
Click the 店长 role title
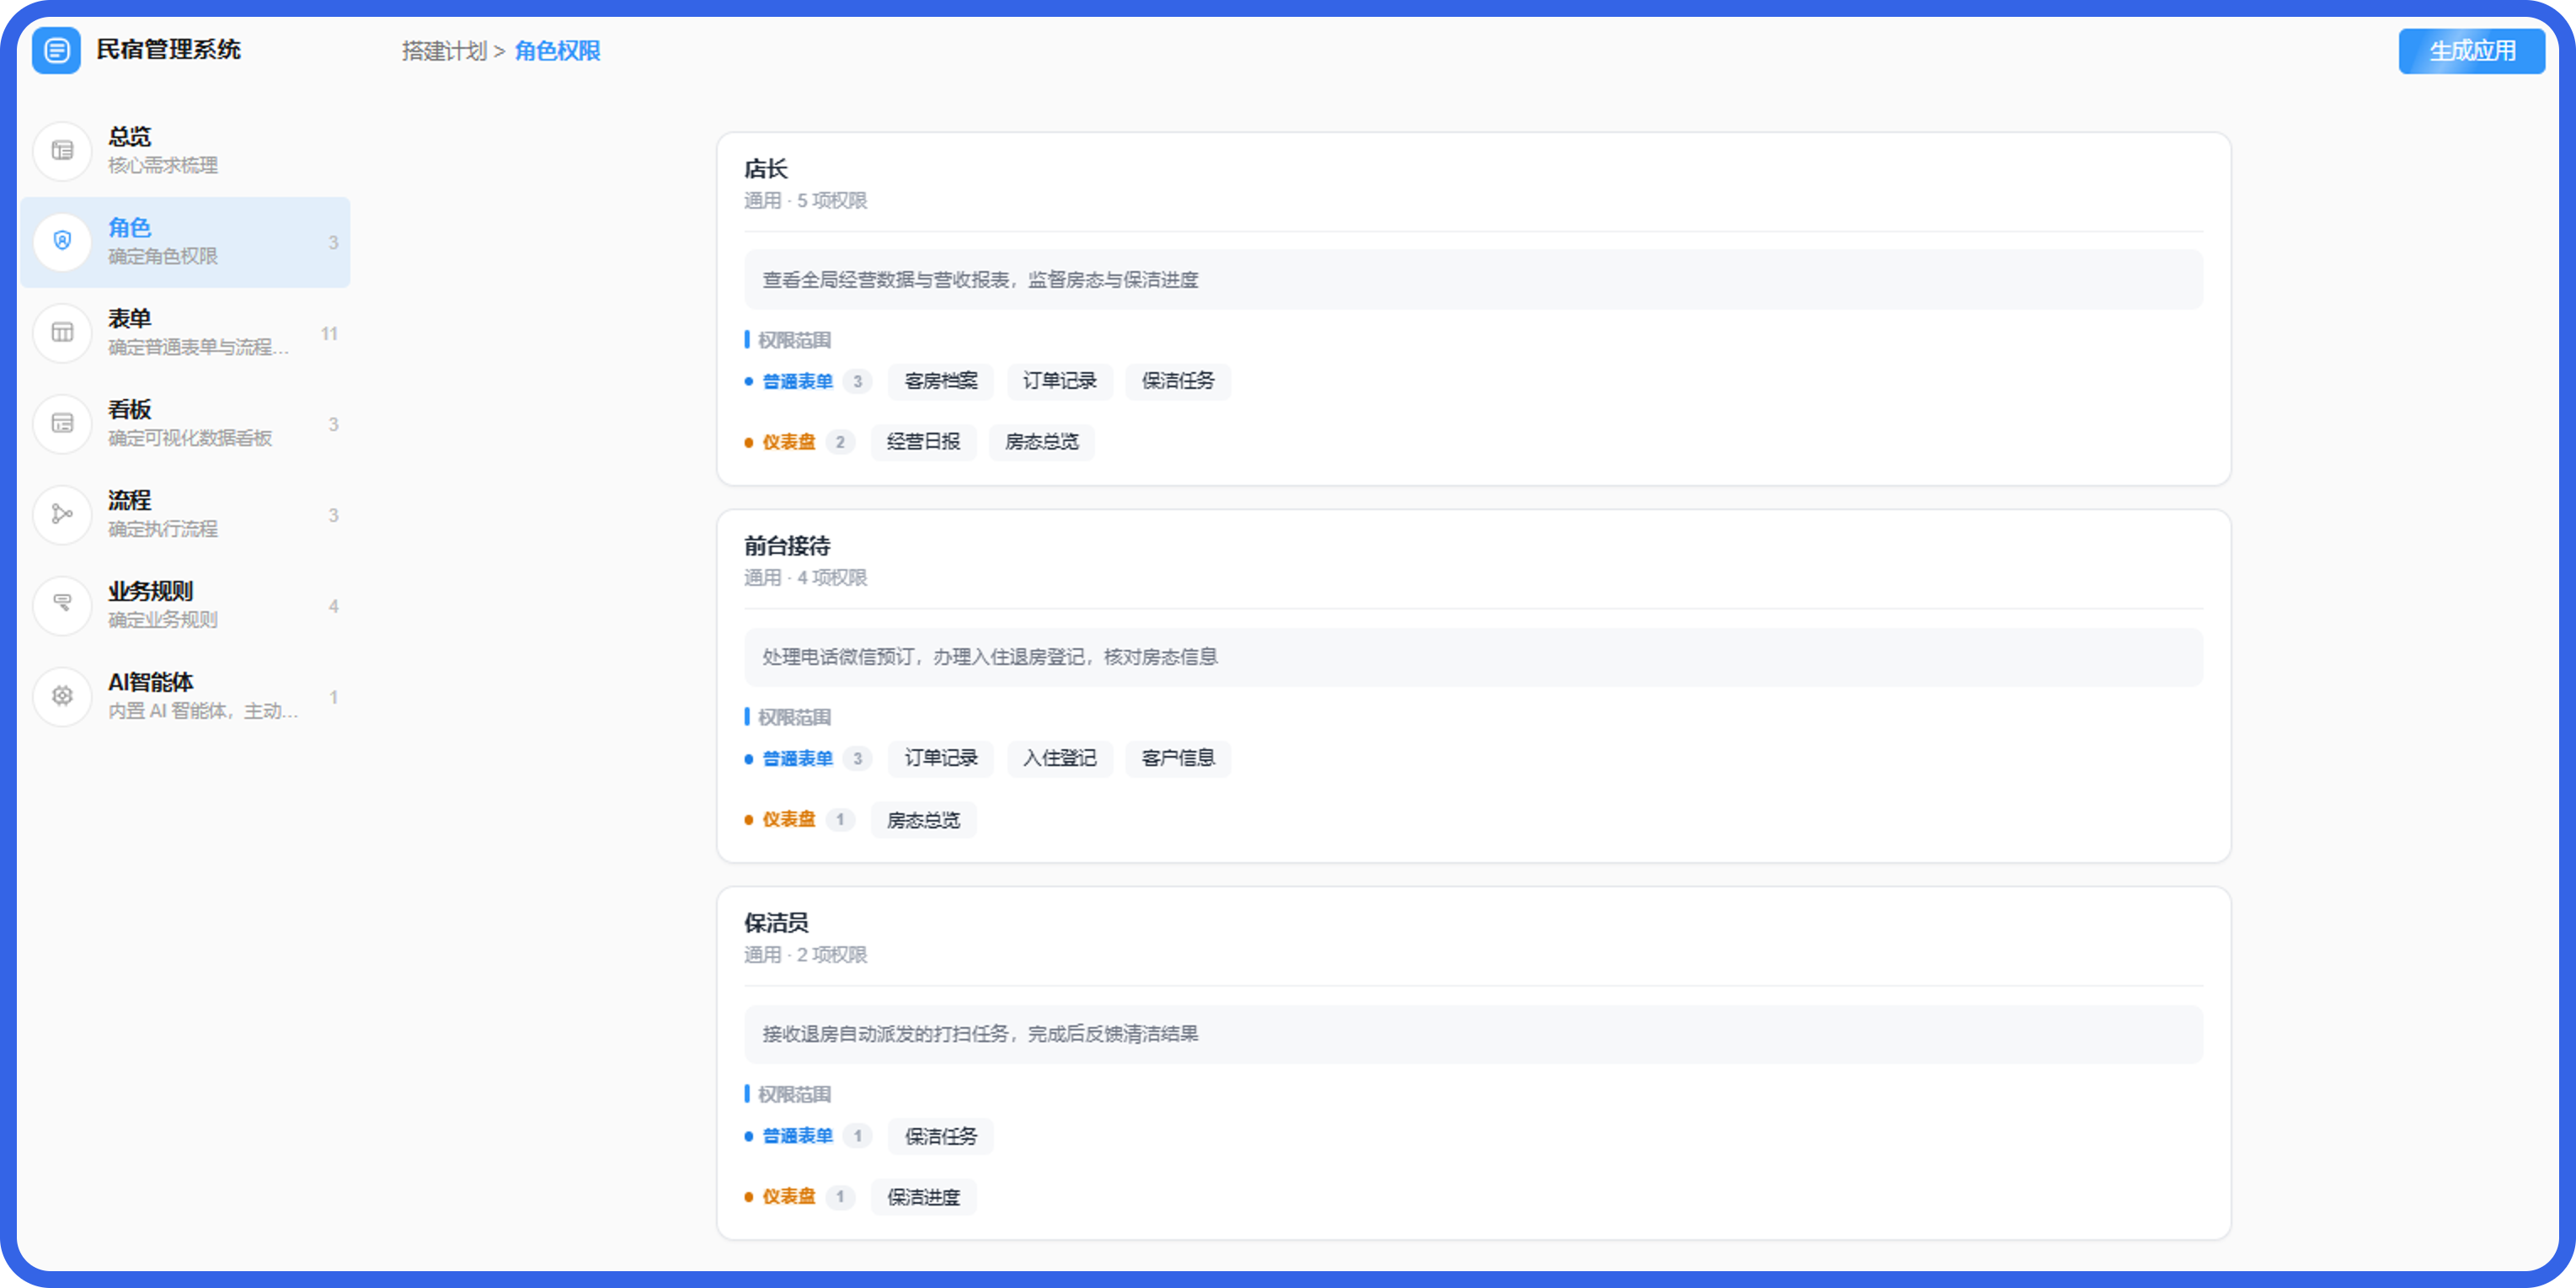(x=766, y=169)
